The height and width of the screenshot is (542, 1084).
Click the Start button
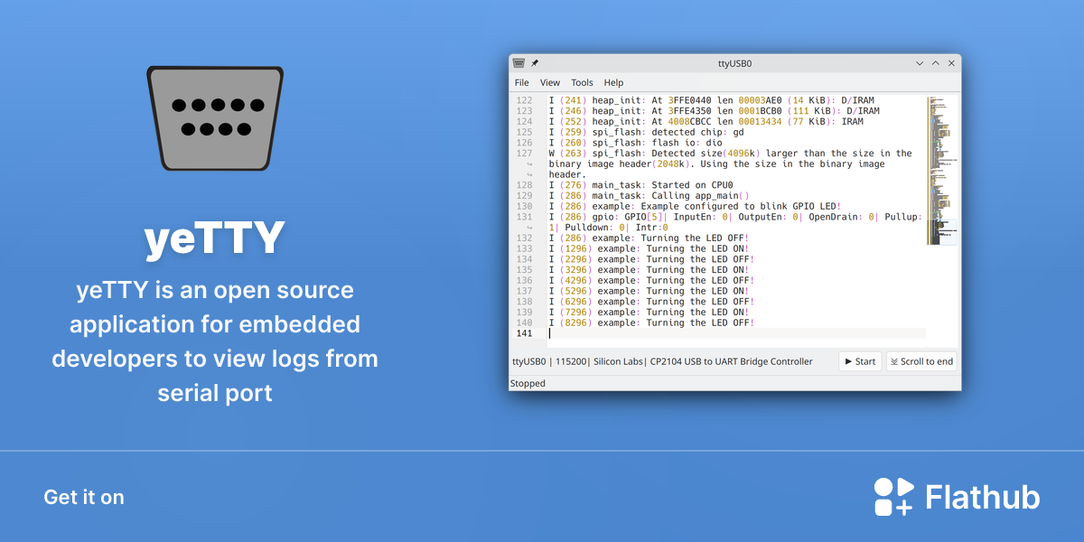pos(860,361)
